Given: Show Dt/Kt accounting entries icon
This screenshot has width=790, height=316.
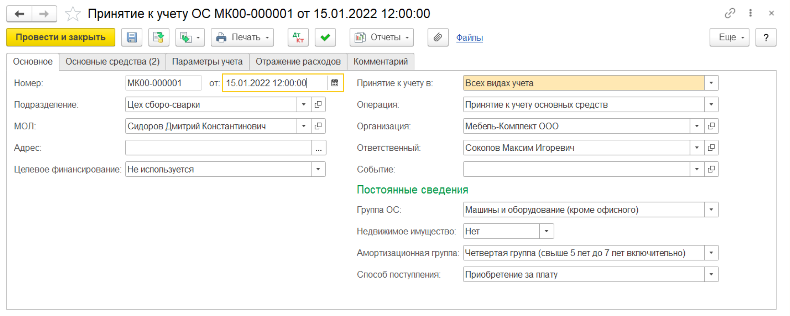Looking at the screenshot, I should point(298,37).
